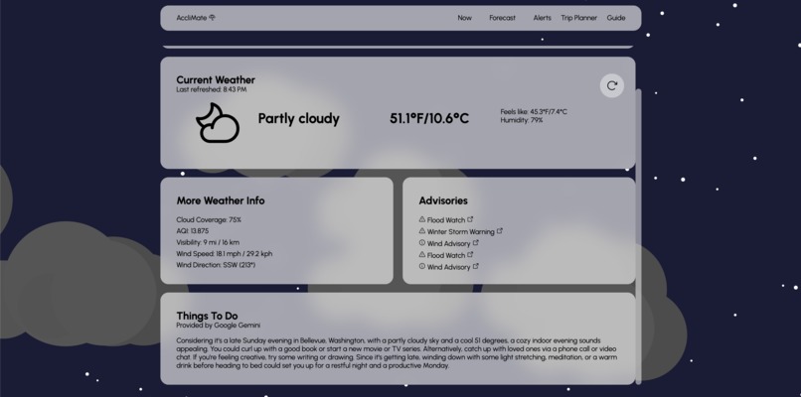
Task: Click the partly cloudy moon weather icon
Action: pyautogui.click(x=218, y=123)
